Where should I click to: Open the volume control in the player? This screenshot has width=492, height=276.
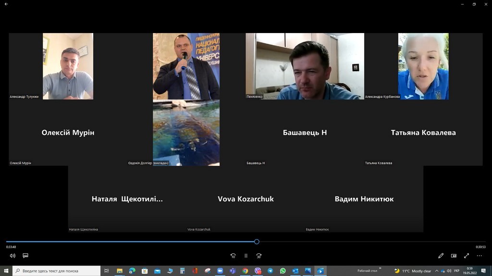12,256
